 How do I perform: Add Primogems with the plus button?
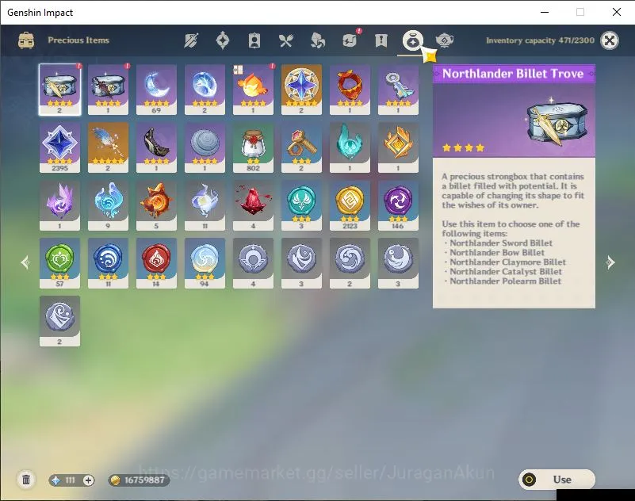tap(88, 480)
